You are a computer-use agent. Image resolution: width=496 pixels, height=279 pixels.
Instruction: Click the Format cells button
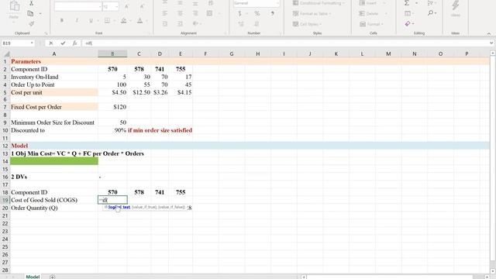coord(370,24)
